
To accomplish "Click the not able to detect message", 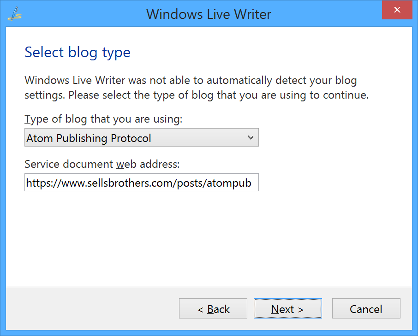I will point(197,88).
